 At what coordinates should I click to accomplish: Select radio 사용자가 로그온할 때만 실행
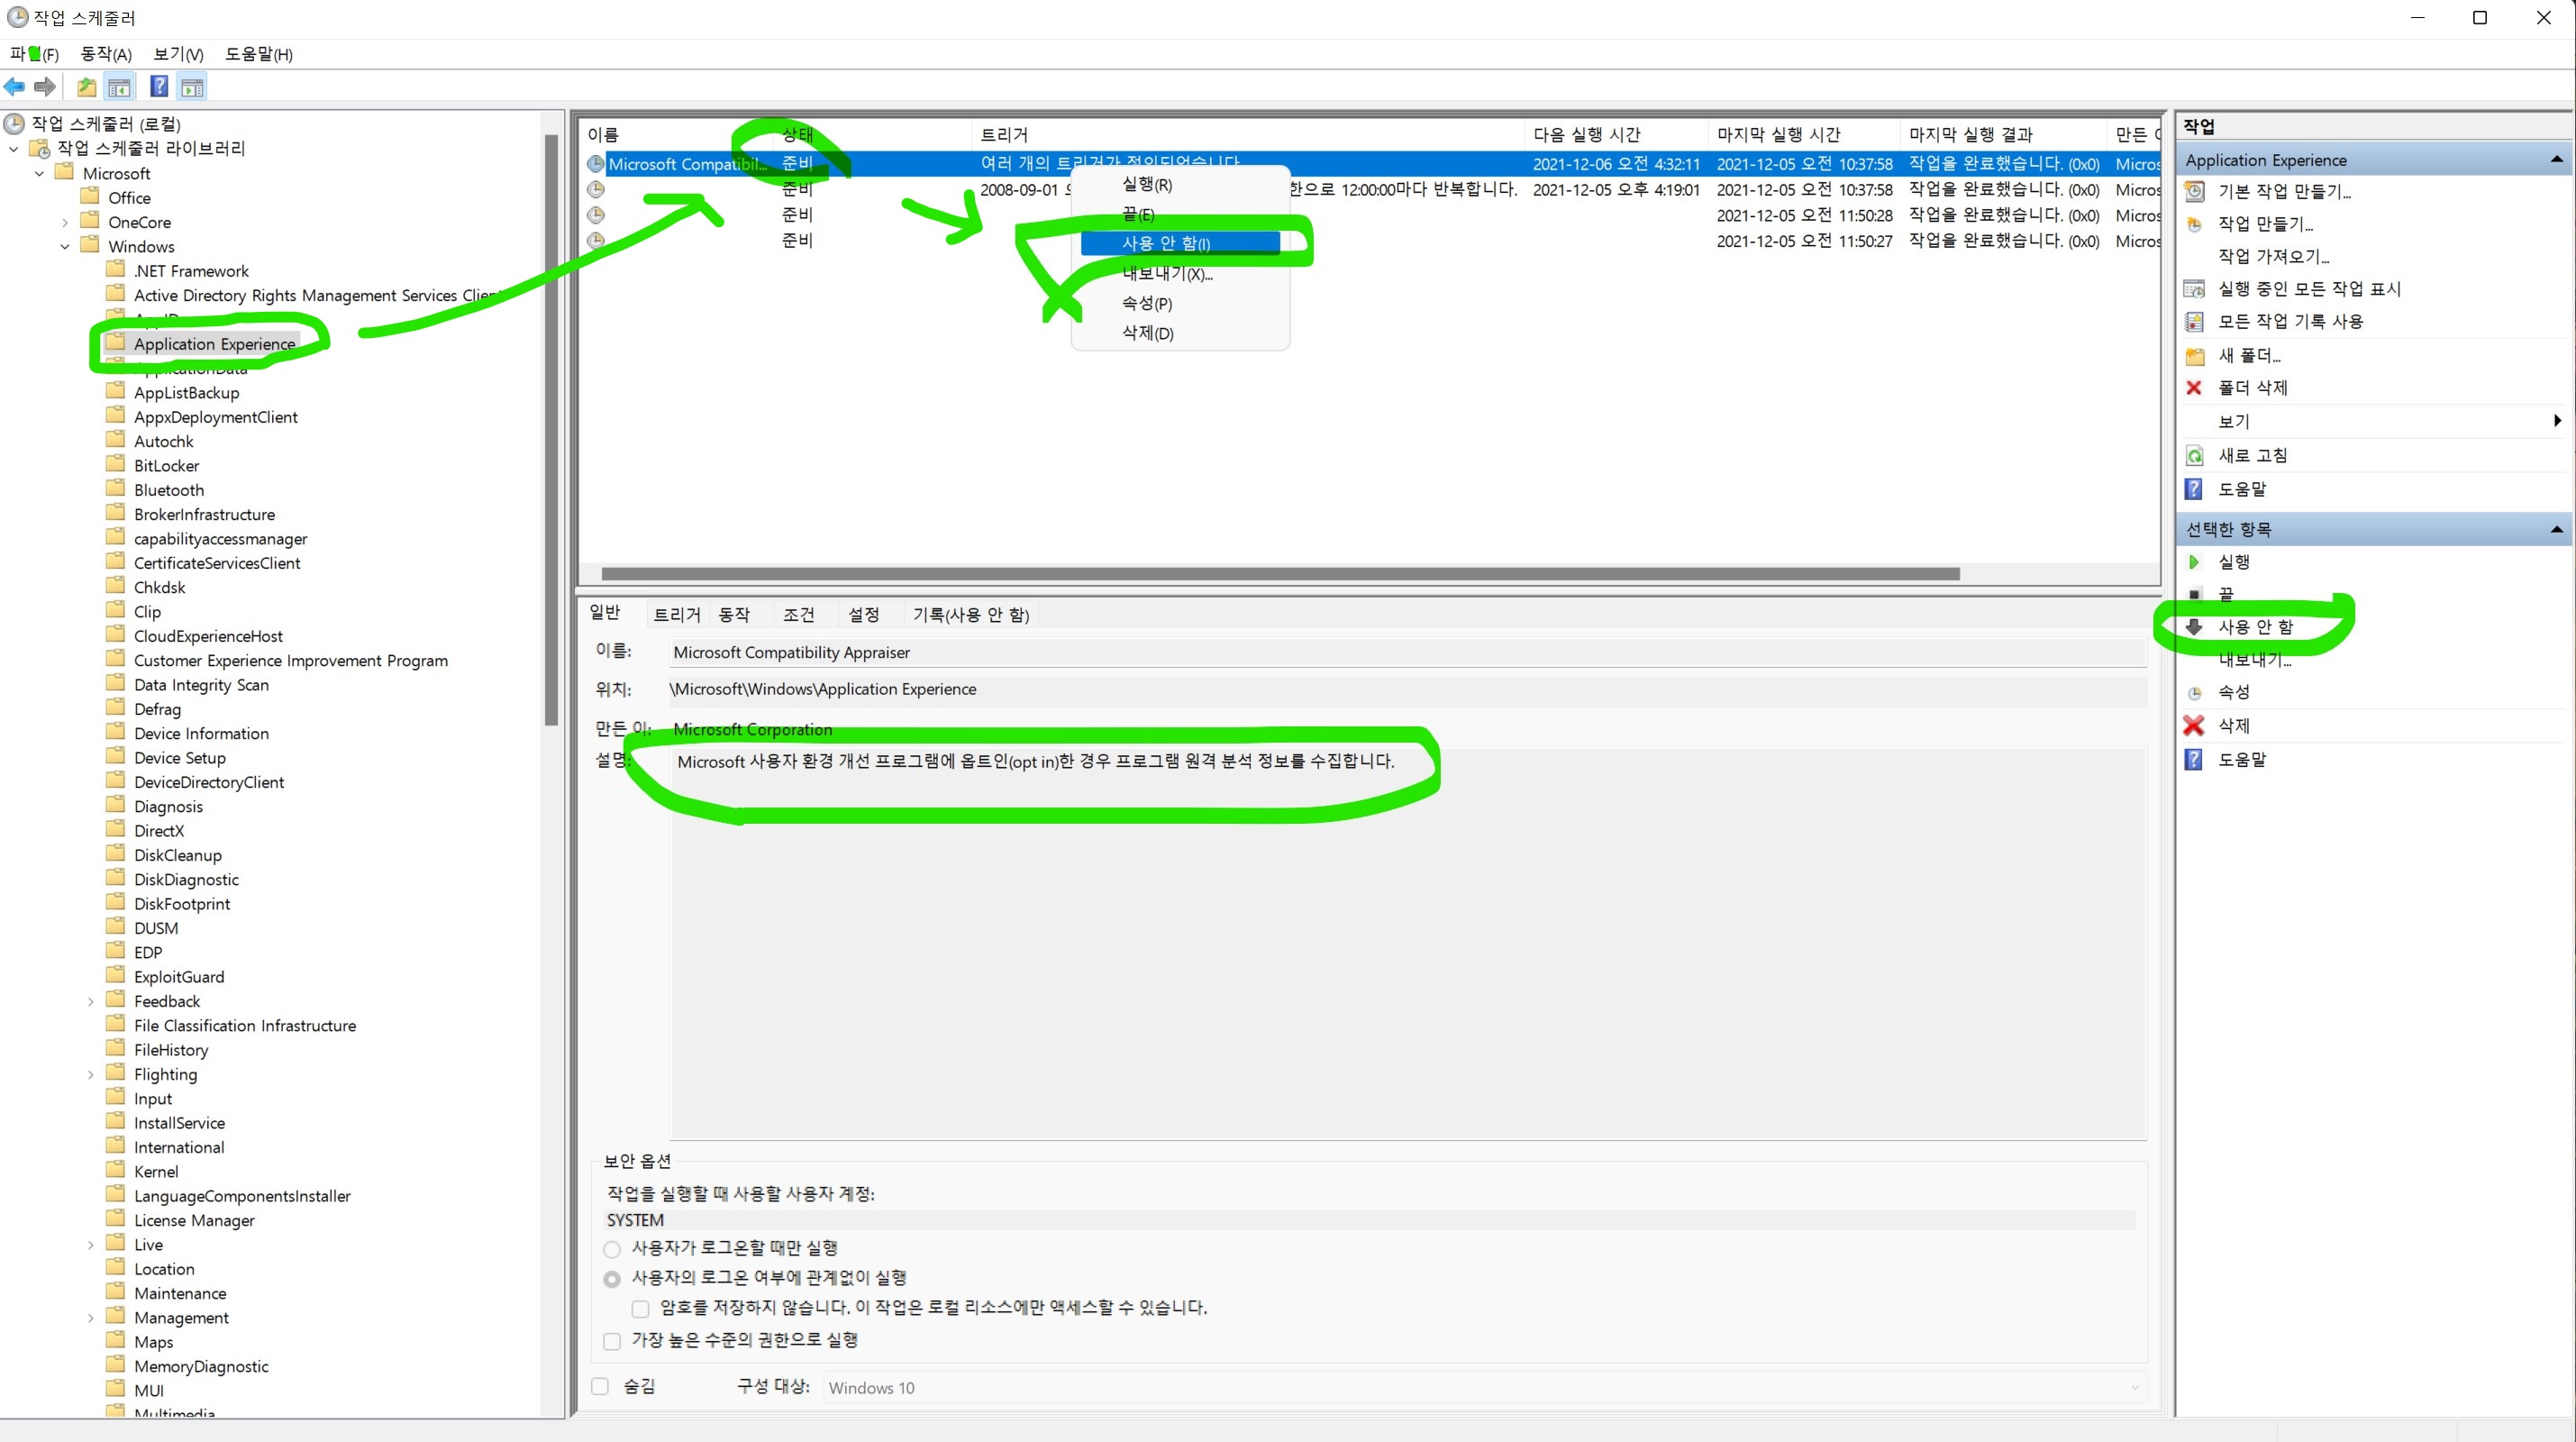click(x=612, y=1249)
